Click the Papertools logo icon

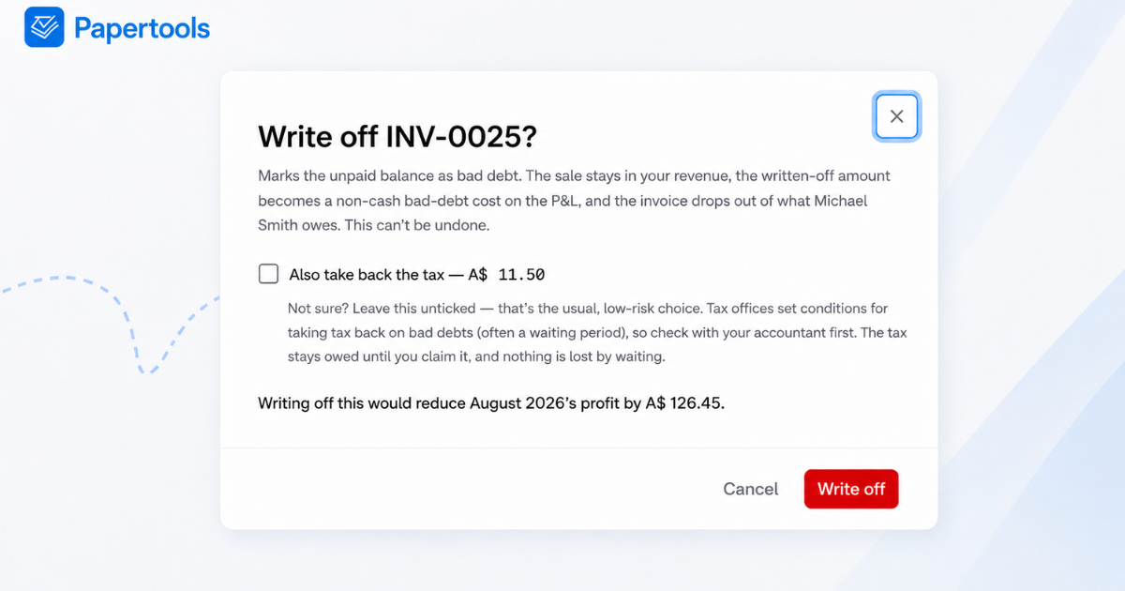tap(44, 27)
